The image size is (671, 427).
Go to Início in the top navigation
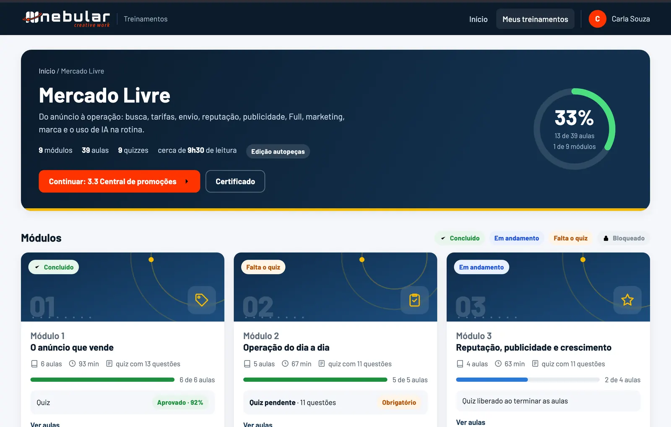pyautogui.click(x=479, y=19)
